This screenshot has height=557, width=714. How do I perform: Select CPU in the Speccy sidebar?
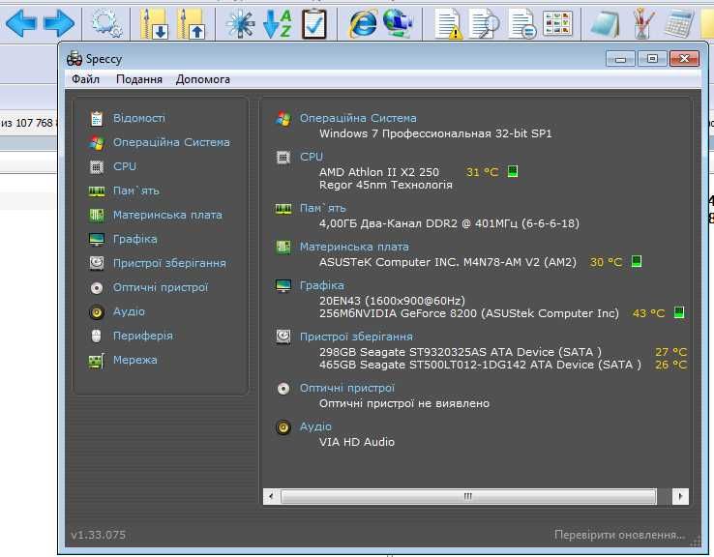tap(124, 166)
